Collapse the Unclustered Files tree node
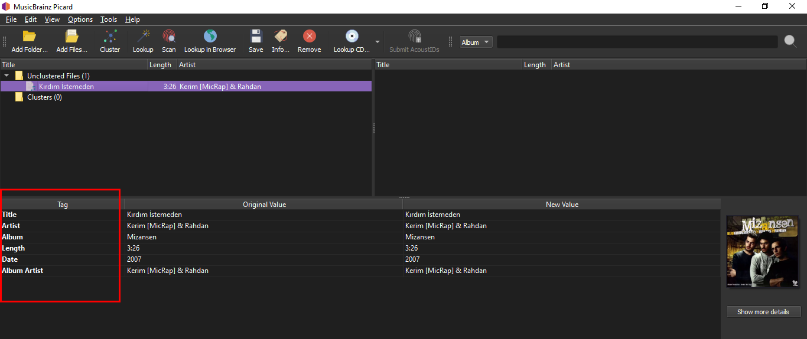This screenshot has width=807, height=339. [6, 76]
